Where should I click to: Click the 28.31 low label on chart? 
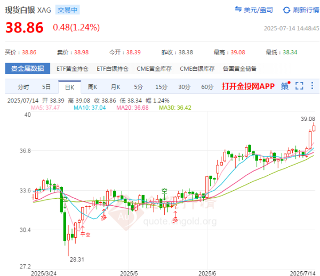(x=77, y=259)
